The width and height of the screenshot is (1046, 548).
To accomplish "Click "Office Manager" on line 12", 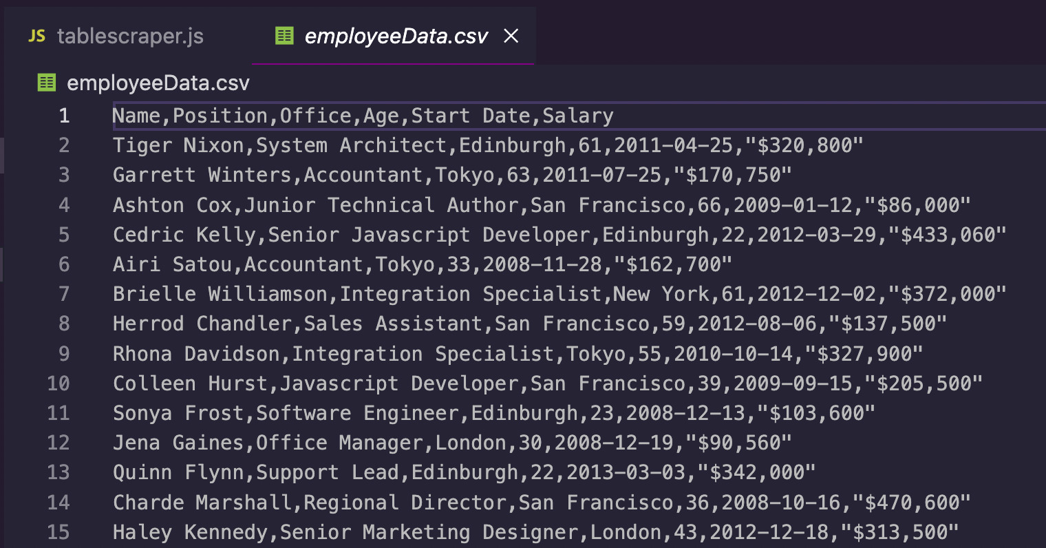I will click(x=340, y=443).
